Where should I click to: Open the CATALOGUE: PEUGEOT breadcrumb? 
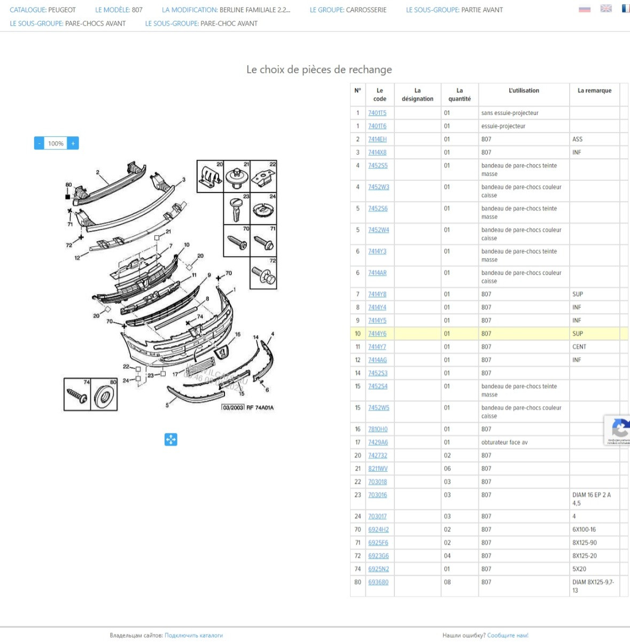[x=43, y=10]
